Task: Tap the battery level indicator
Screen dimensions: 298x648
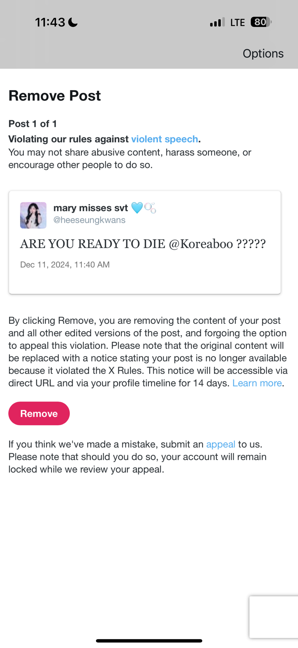Action: (261, 22)
